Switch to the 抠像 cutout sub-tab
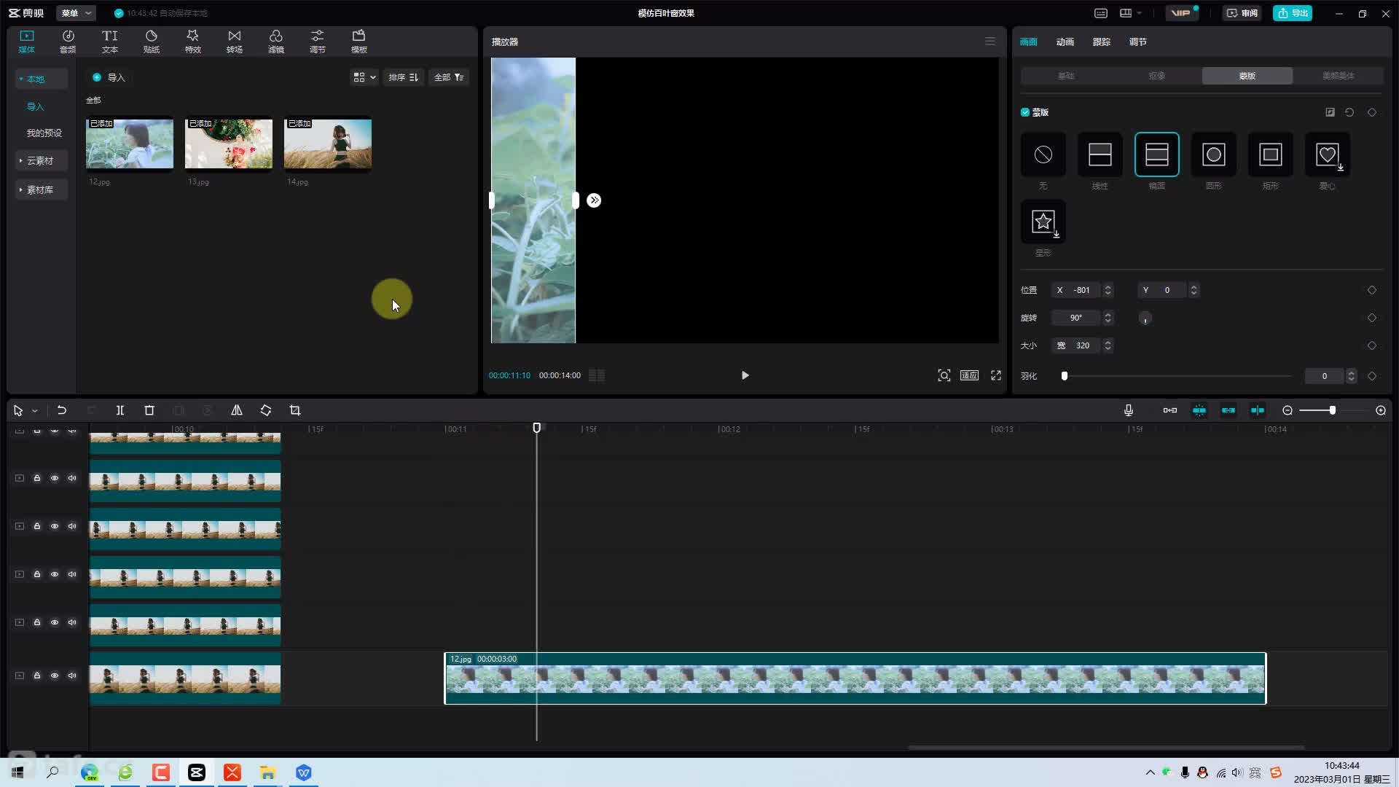Screen dimensions: 1399x787 pos(1156,76)
